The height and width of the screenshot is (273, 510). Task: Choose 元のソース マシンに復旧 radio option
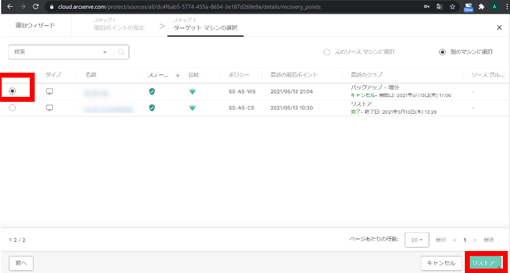(327, 52)
